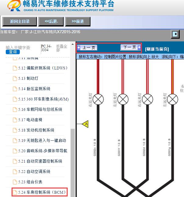Click the 左远光灯 lamp symbol
This screenshot has width=184, height=197.
tap(172, 99)
